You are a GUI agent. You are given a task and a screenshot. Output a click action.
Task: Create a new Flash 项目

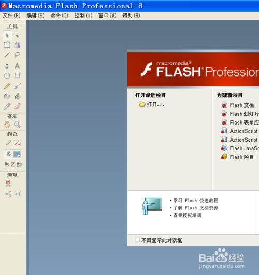pyautogui.click(x=238, y=157)
